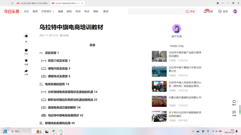Click the text (三) 课程特点及愿景 9
The height and width of the screenshot is (135, 241).
pyautogui.click(x=55, y=76)
